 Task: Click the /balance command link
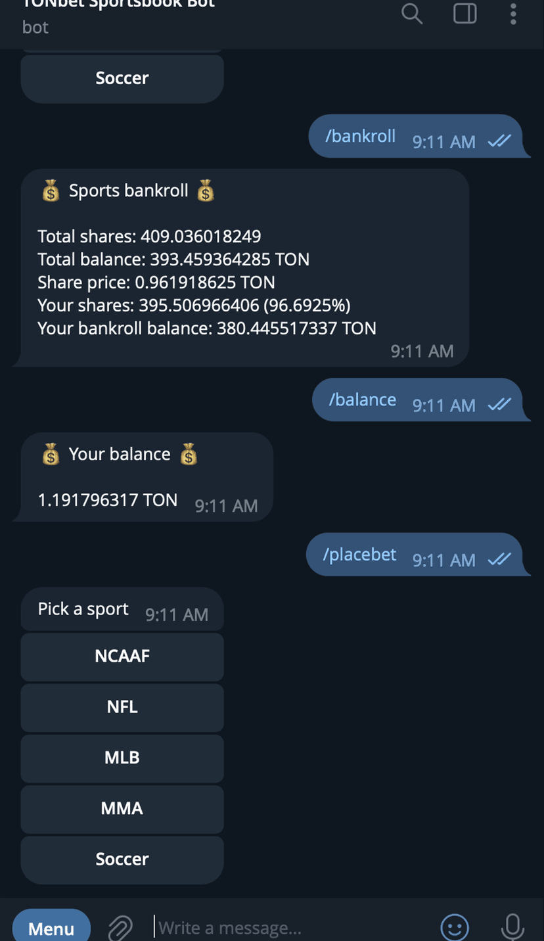pyautogui.click(x=363, y=400)
